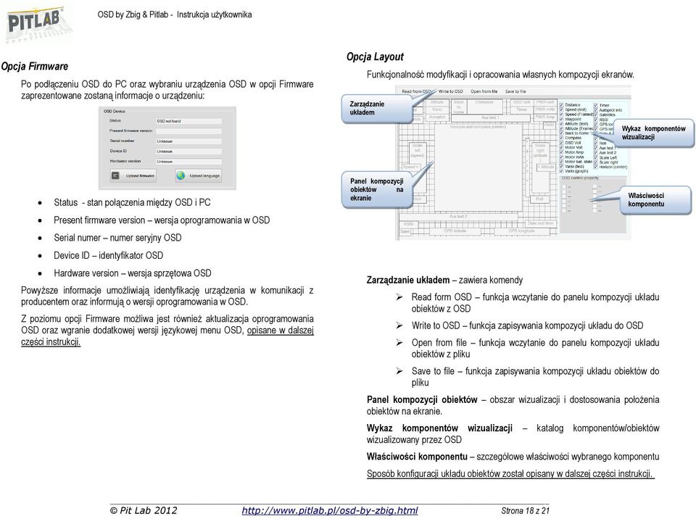The height and width of the screenshot is (519, 696).
Task: Toggle the Scale right checkbox
Action: (596, 162)
